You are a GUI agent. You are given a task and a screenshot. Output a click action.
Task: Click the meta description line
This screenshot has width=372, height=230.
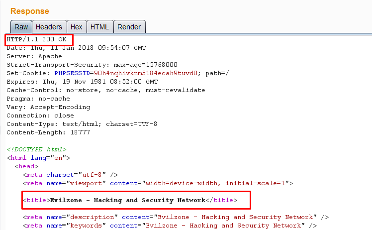(176, 217)
